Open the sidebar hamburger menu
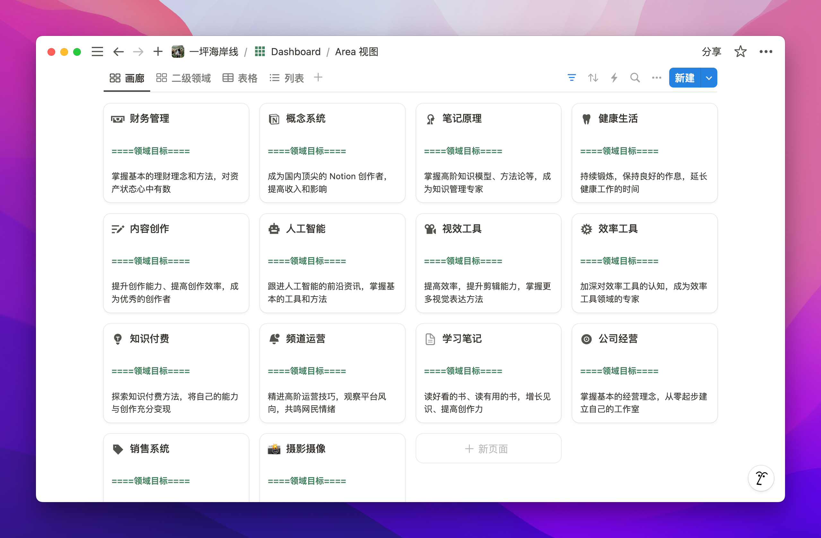Viewport: 821px width, 538px height. tap(97, 52)
